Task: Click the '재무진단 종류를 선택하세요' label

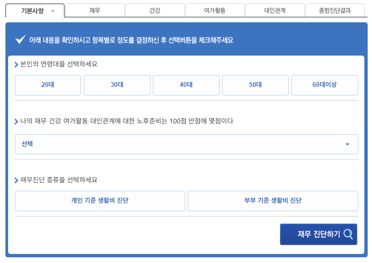Action: 59,180
